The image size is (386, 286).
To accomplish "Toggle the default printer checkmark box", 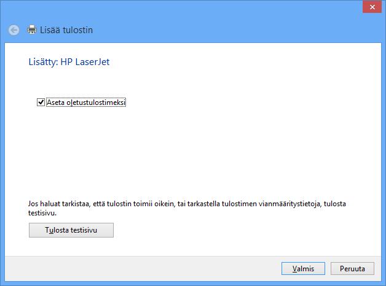I will [x=41, y=102].
